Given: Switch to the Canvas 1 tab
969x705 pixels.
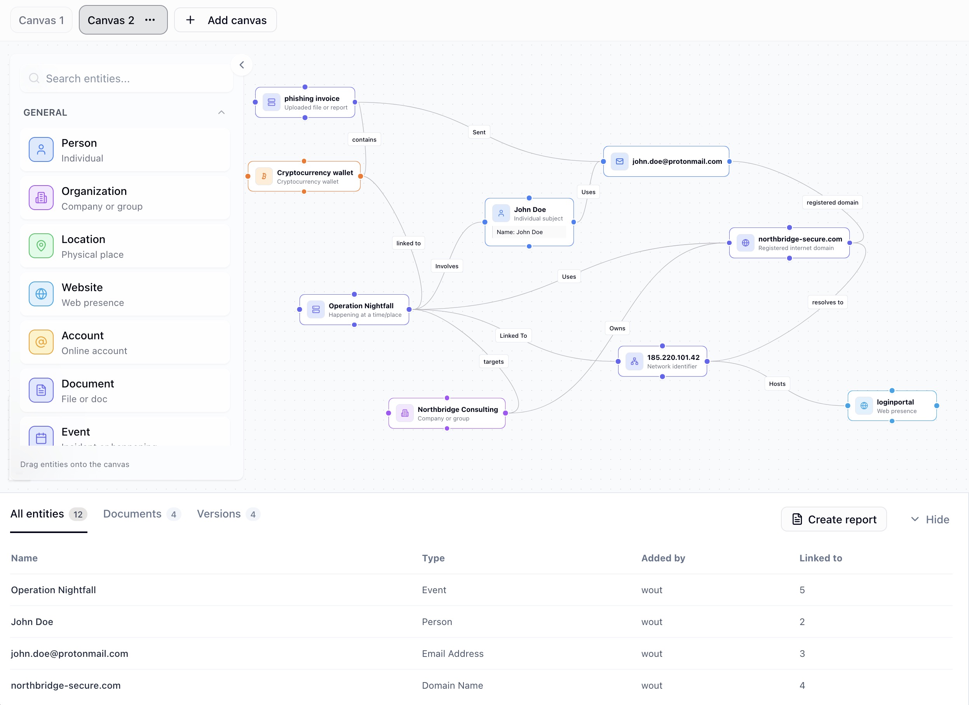Looking at the screenshot, I should tap(42, 20).
